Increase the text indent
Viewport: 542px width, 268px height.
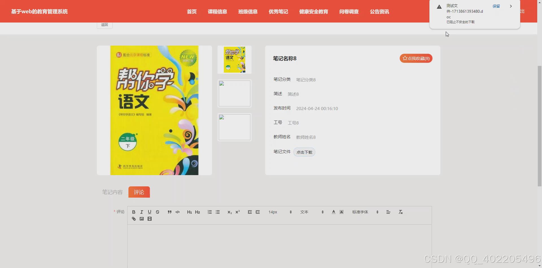(x=258, y=212)
